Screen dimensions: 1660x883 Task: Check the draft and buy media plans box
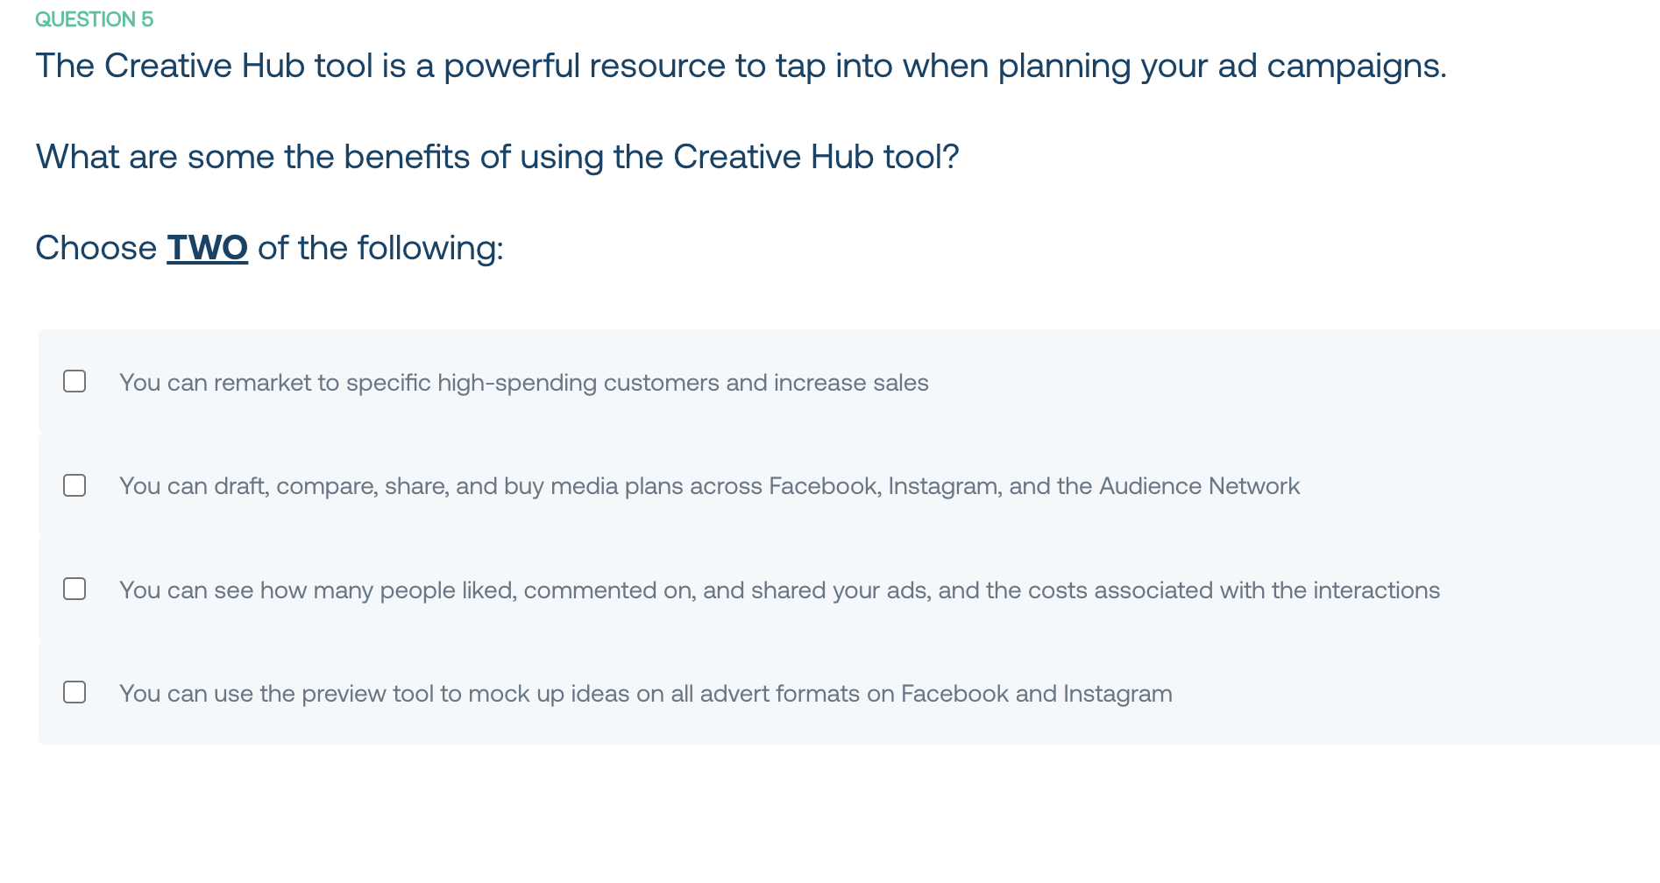pos(74,485)
